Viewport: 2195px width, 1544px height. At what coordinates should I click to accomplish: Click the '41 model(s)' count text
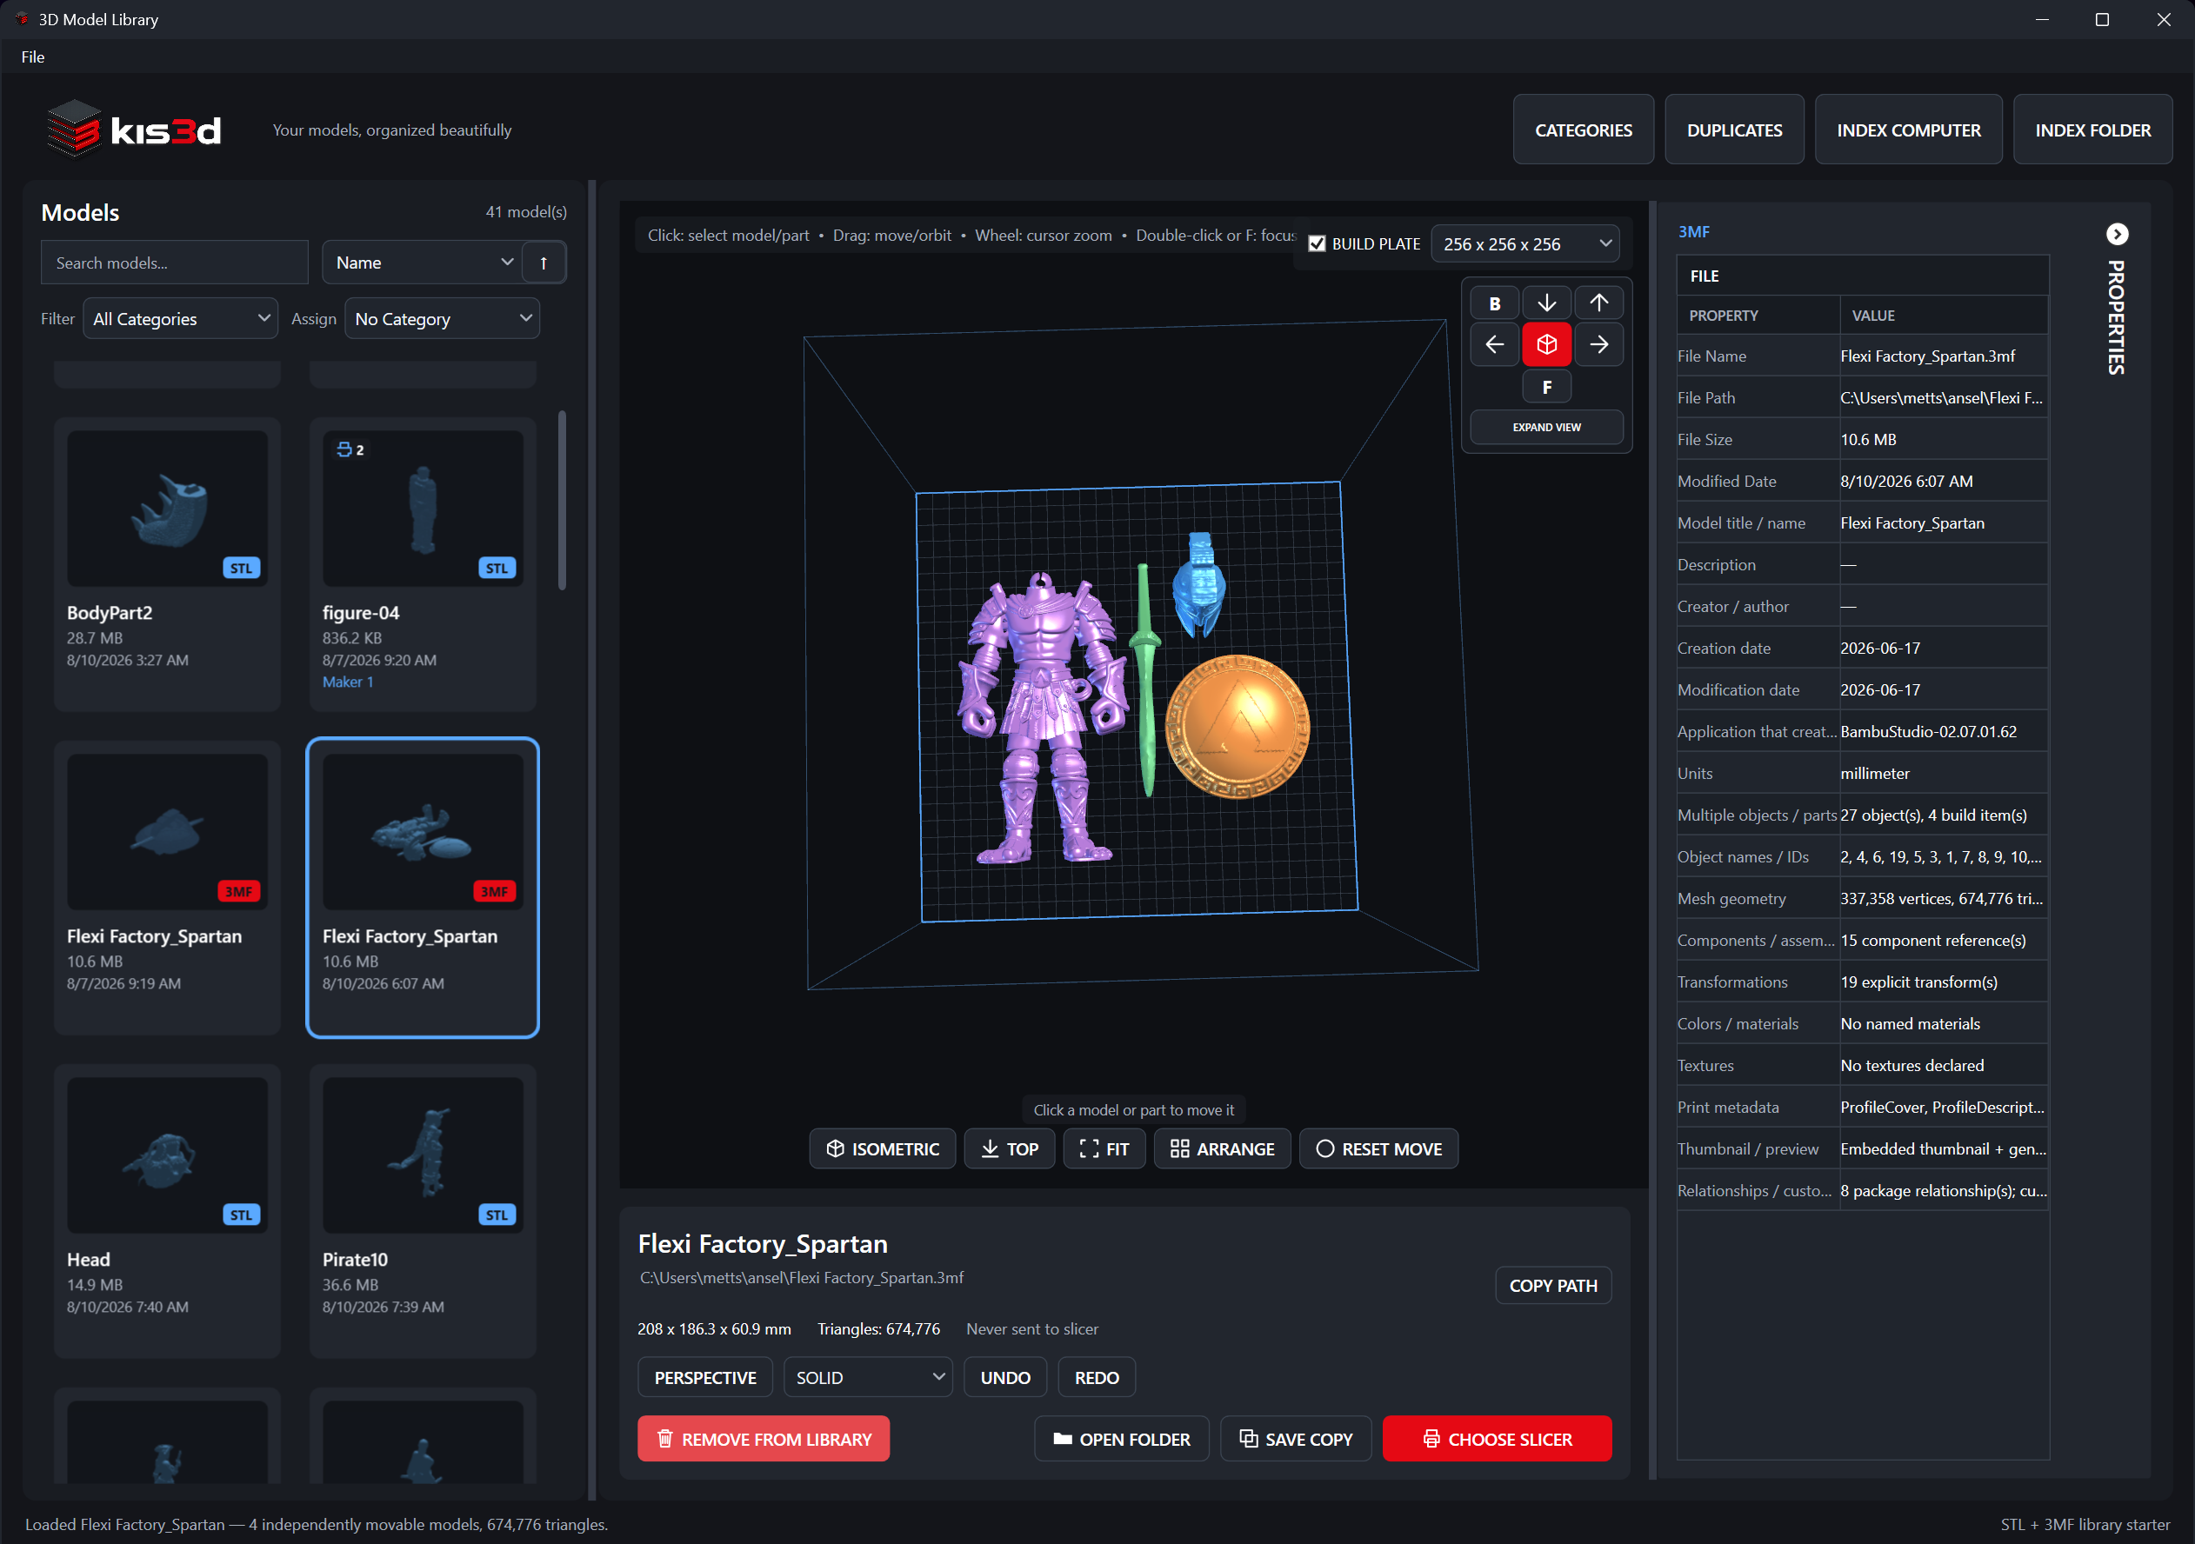click(x=526, y=212)
